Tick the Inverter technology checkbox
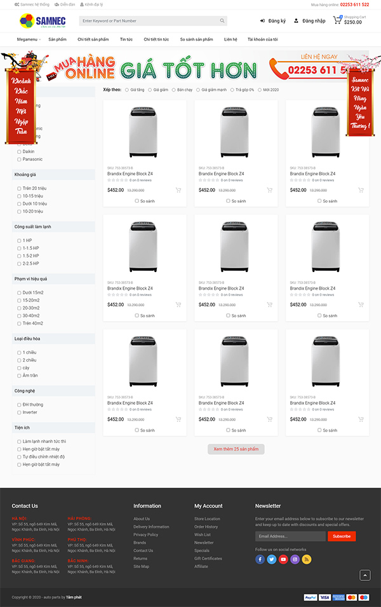 point(19,413)
